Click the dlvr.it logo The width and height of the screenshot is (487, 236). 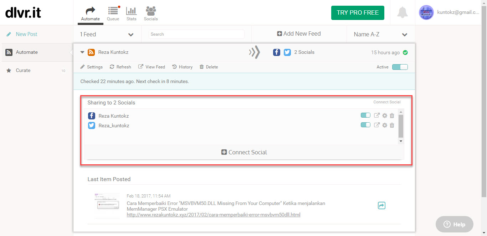click(23, 12)
